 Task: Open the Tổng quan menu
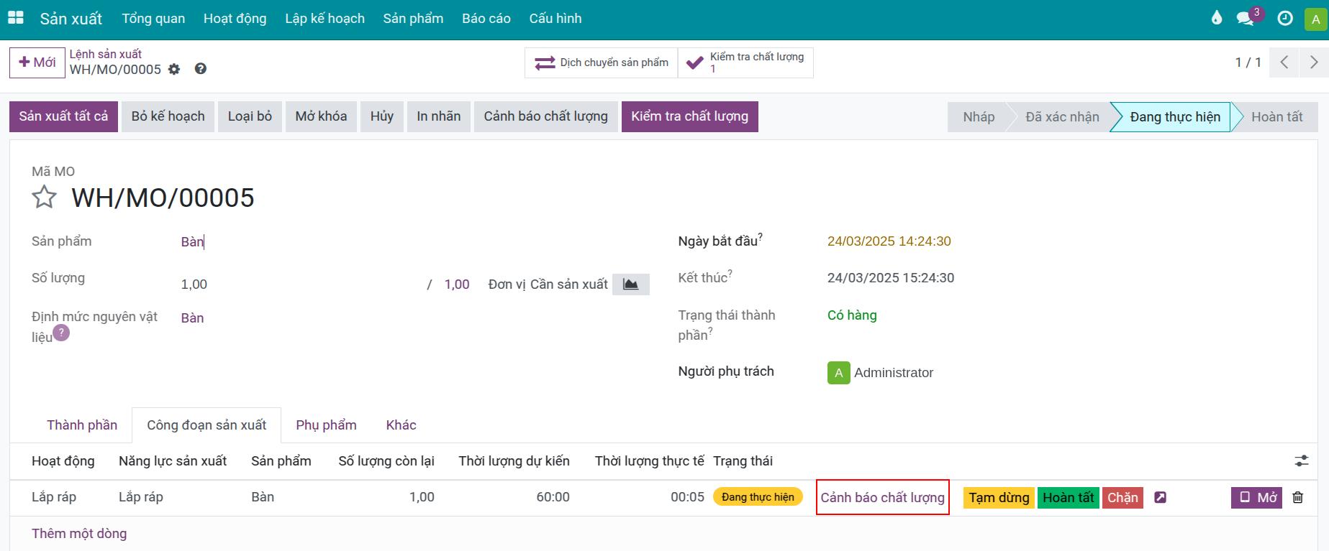[153, 19]
